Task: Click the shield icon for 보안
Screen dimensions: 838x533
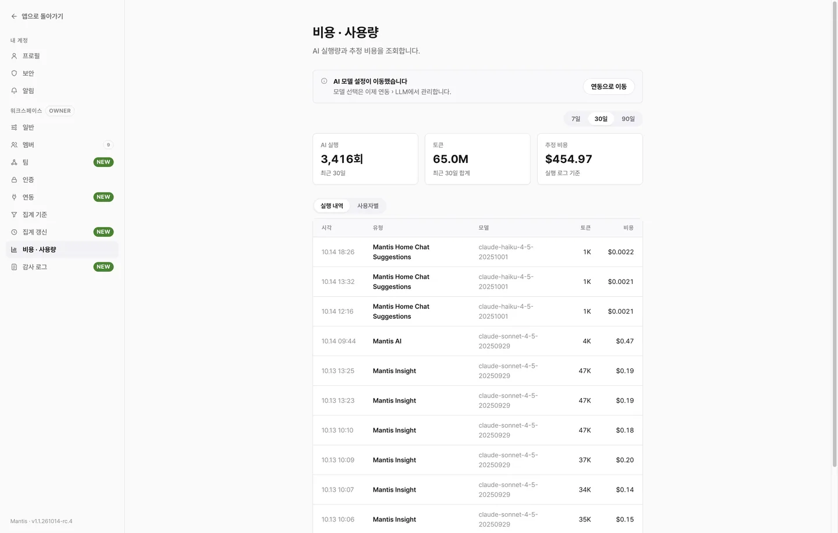Action: click(x=14, y=73)
